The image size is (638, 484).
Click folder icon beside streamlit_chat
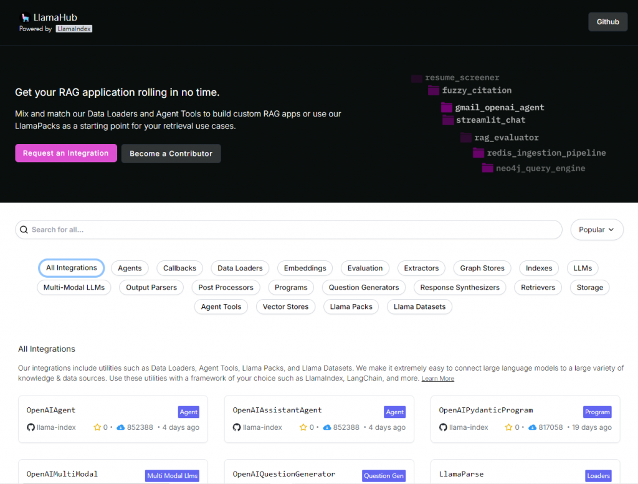(x=448, y=120)
